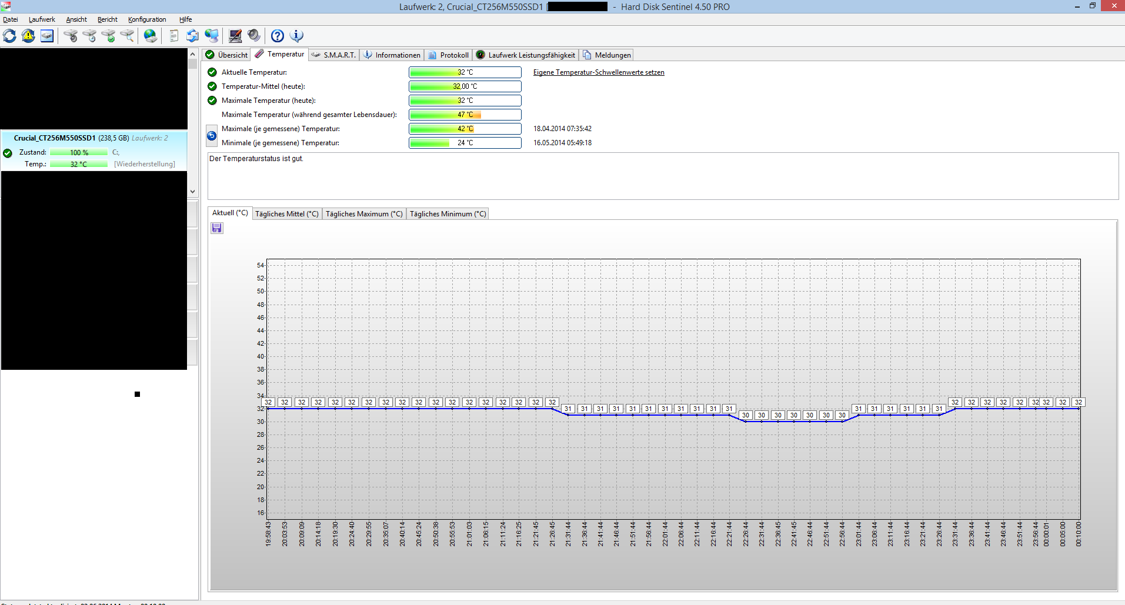The image size is (1125, 605).
Task: Click the blue question mark help icon
Action: (x=278, y=36)
